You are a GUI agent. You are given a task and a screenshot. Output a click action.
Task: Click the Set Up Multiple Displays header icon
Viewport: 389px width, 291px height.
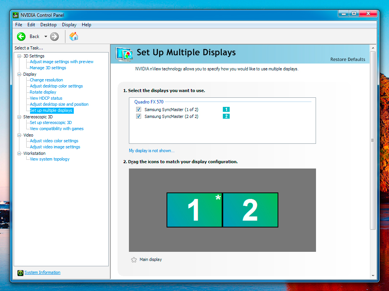tap(124, 54)
